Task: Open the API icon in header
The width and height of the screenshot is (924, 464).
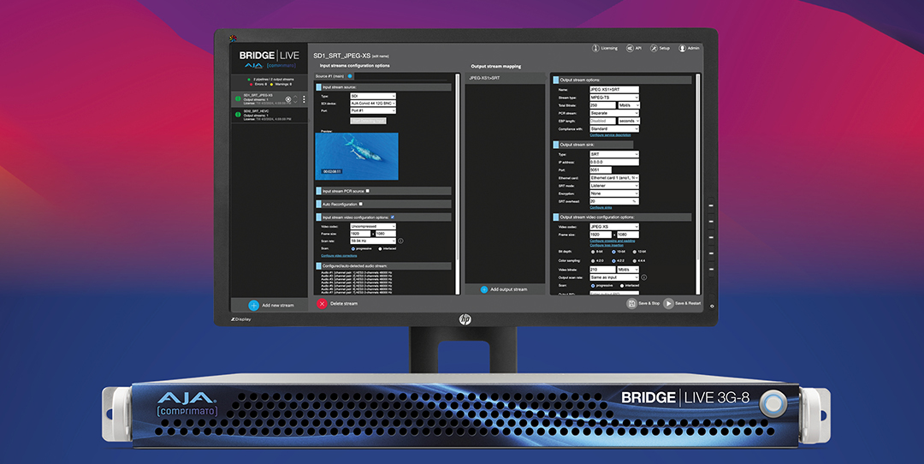Action: [x=630, y=48]
